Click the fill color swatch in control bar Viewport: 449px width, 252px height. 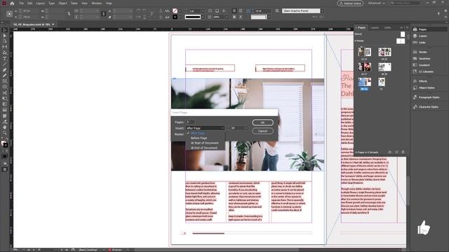(175, 11)
